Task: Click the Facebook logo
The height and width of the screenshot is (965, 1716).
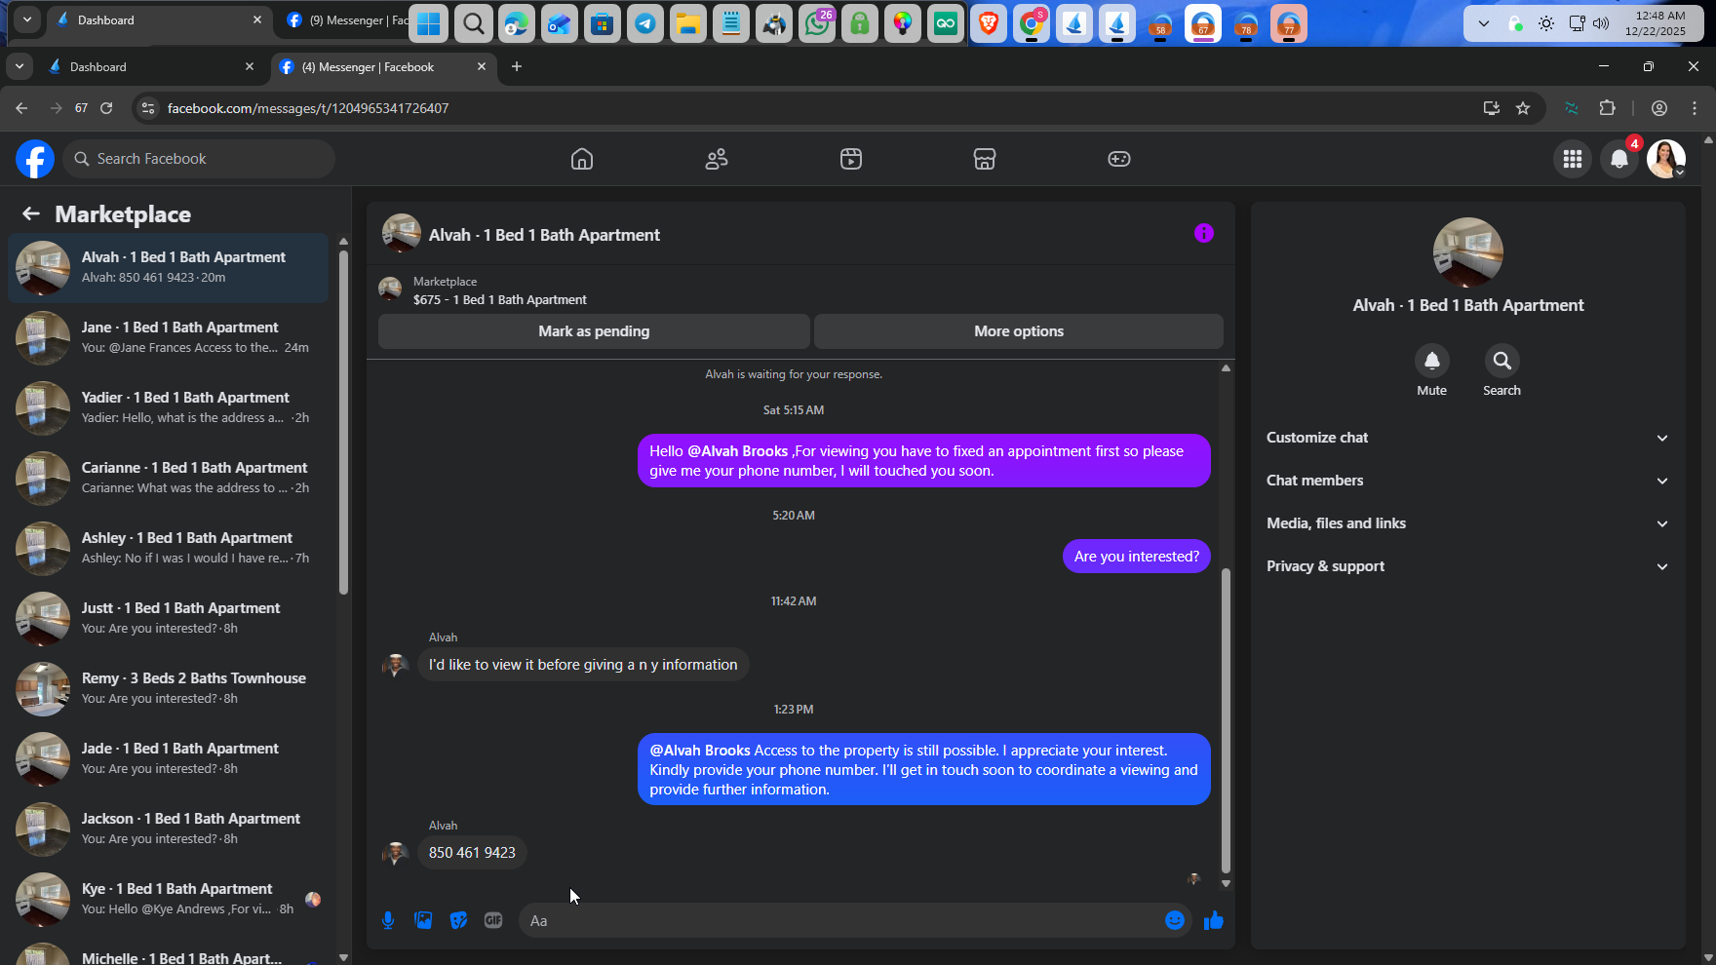Action: coord(35,159)
